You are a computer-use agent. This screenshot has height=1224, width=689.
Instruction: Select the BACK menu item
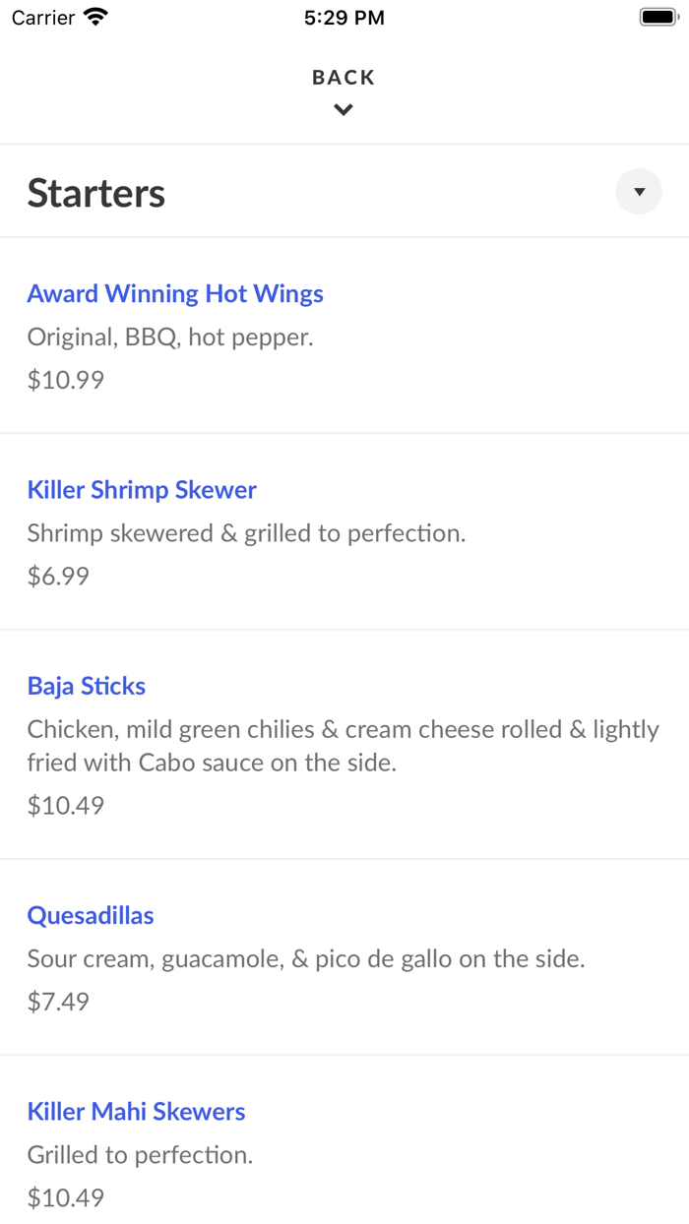coord(343,77)
